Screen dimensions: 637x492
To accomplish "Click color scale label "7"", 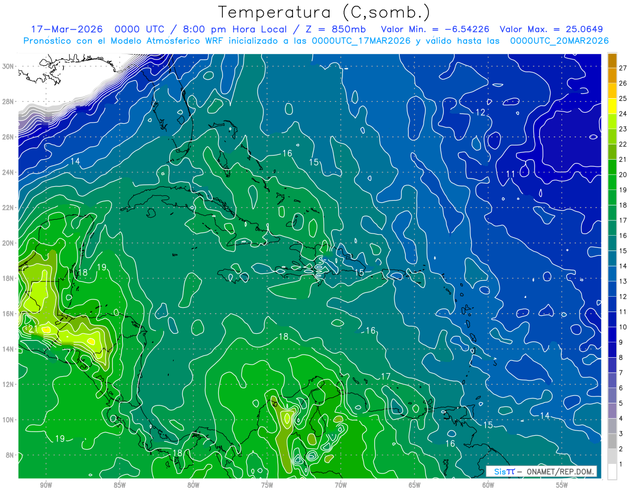I will (621, 373).
